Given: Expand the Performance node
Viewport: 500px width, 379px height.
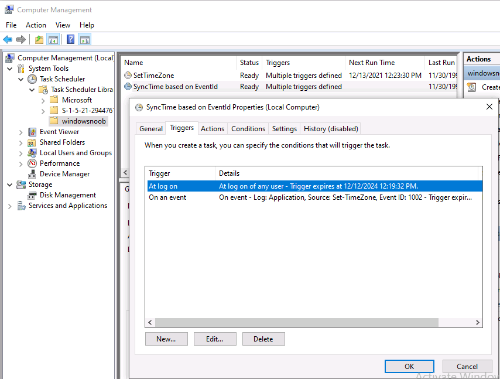Looking at the screenshot, I should tap(20, 163).
